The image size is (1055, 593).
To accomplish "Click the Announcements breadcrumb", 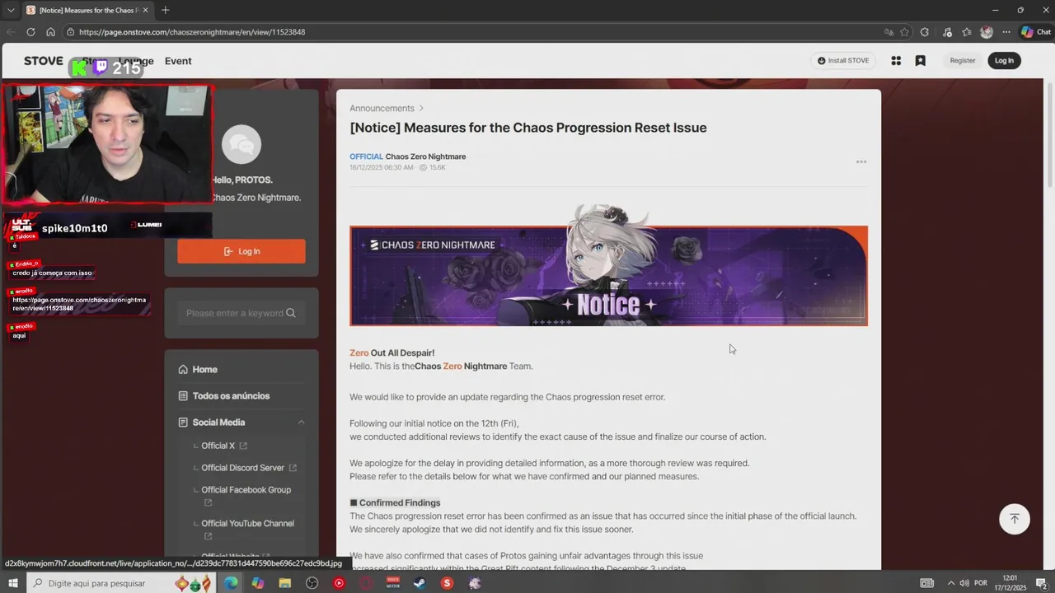I will click(382, 108).
